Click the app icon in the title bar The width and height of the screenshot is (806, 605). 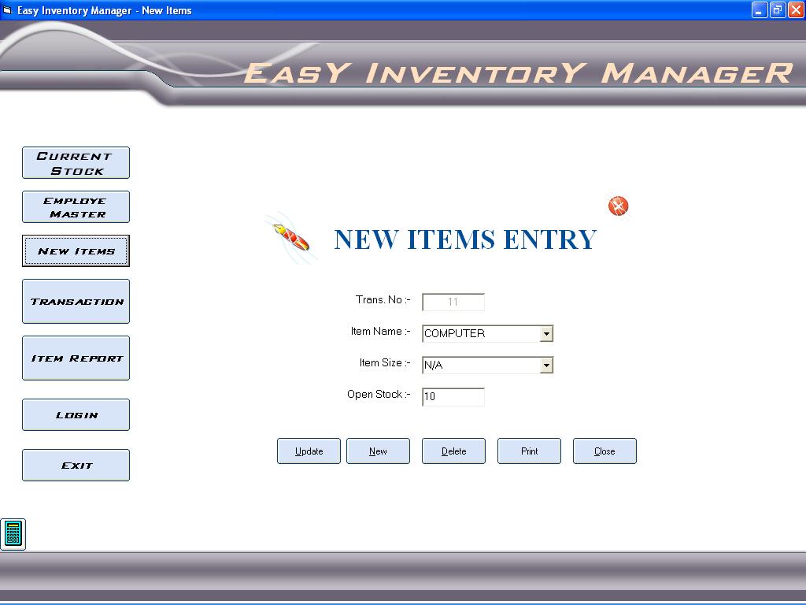point(8,10)
